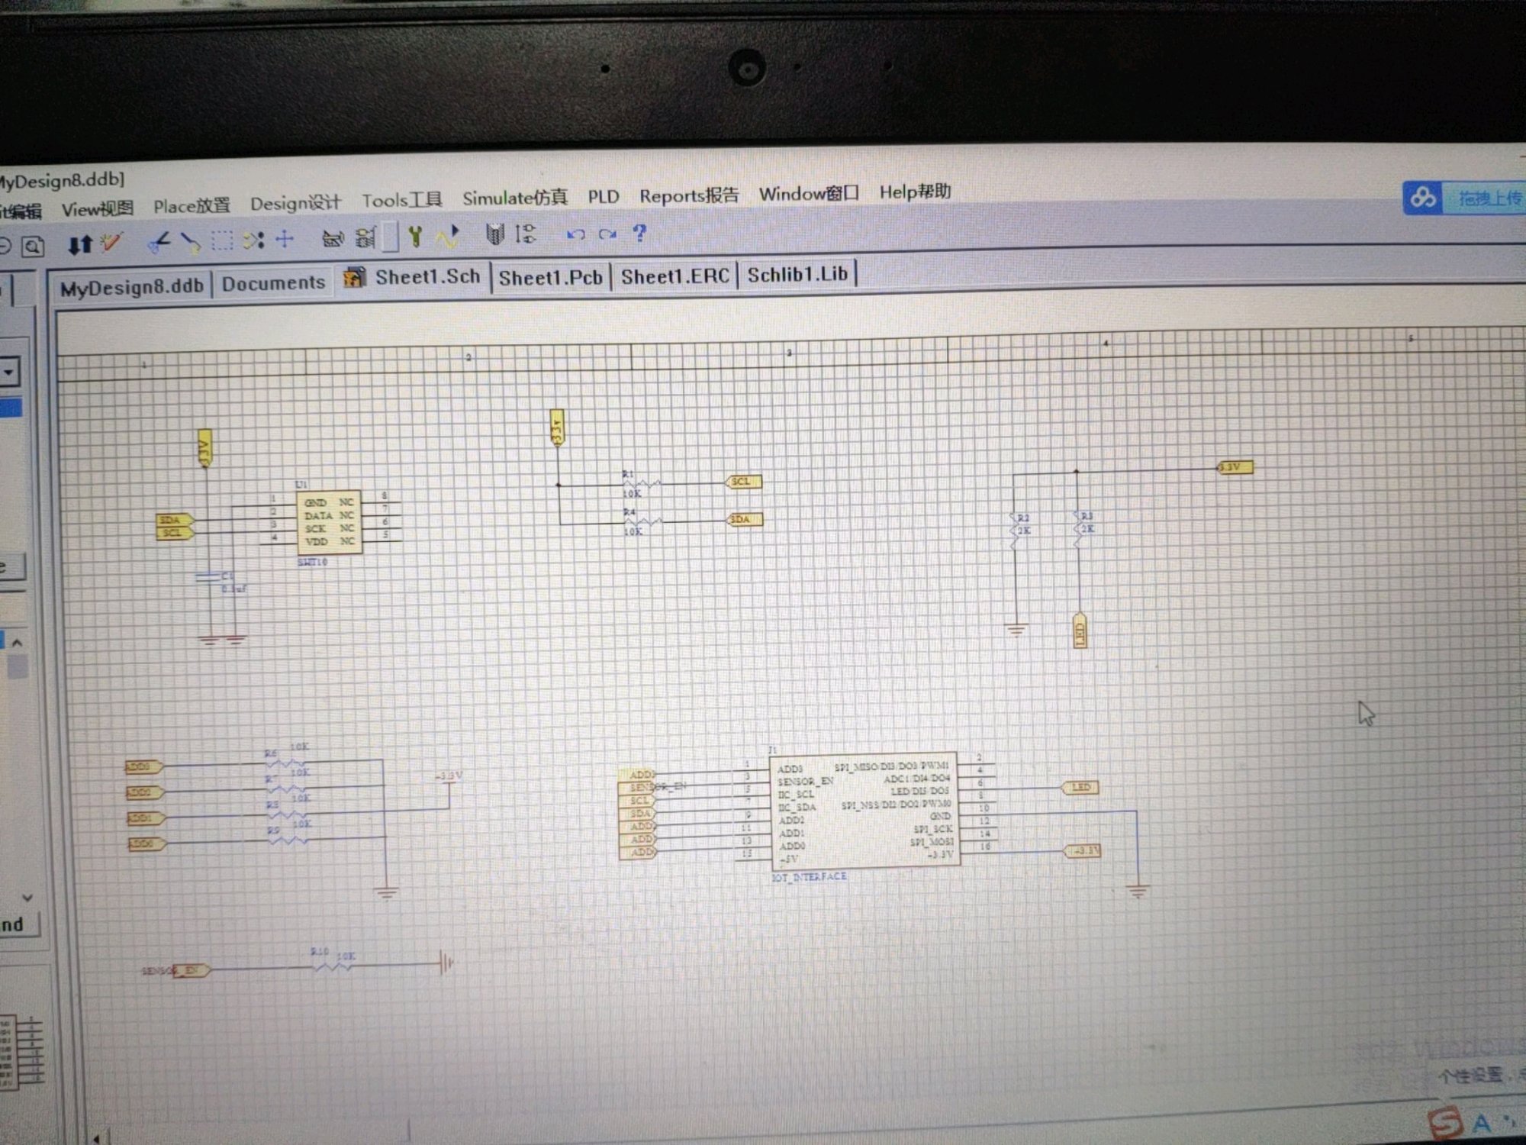Image resolution: width=1526 pixels, height=1145 pixels.
Task: Switch to the Sheet1.Pcb tab
Action: [x=550, y=277]
